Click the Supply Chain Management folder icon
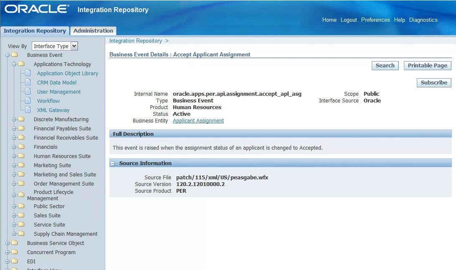The height and width of the screenshot is (270, 456). coord(21,234)
